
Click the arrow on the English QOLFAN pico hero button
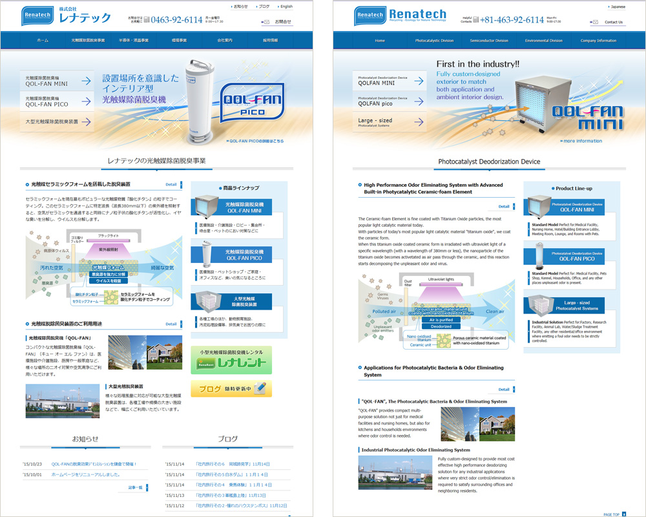419,101
